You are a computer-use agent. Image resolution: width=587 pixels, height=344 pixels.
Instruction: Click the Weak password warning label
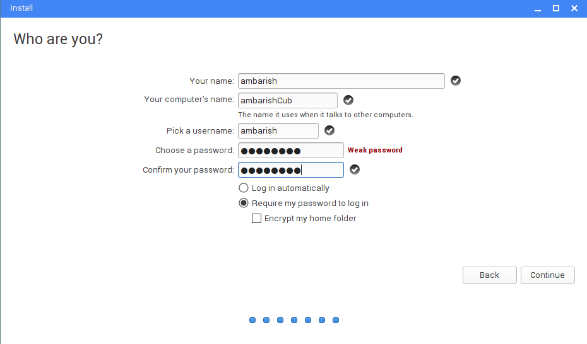coord(375,150)
